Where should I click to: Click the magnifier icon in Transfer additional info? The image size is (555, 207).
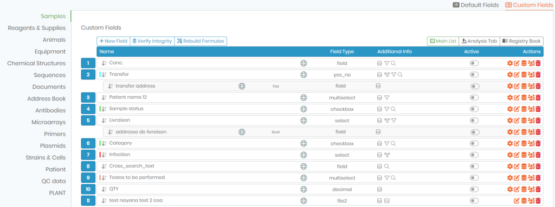400,75
